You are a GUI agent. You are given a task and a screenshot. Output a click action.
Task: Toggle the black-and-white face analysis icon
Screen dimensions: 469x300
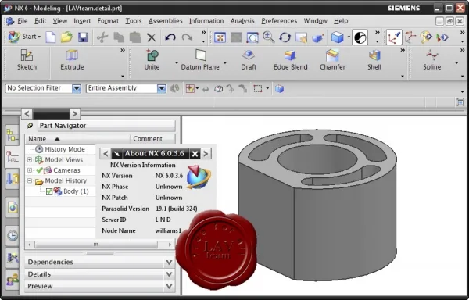pyautogui.click(x=360, y=37)
